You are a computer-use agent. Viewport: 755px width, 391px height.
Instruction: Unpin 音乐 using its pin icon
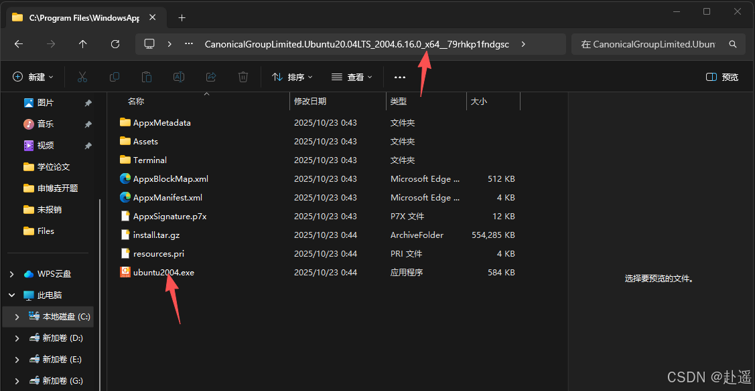coord(88,124)
